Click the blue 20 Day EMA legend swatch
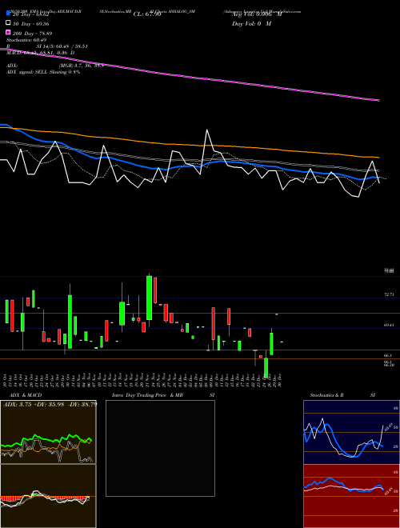 point(8,13)
